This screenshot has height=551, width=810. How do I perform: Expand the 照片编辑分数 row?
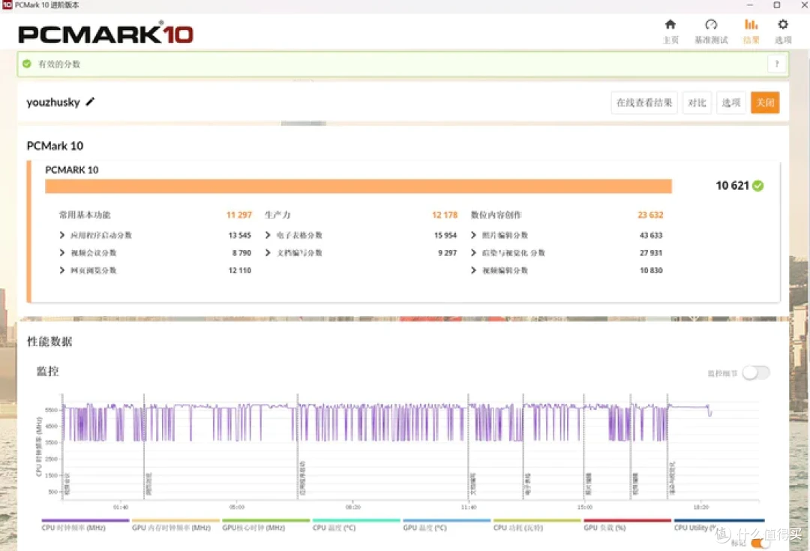click(473, 235)
